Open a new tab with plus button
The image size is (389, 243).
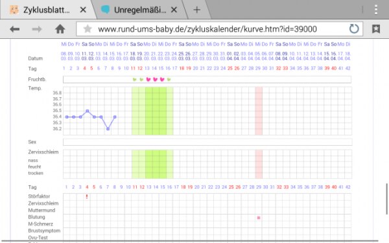[196, 10]
